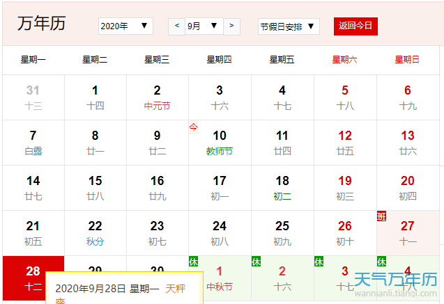Click the 班 badge on September 27
This screenshot has height=304, width=444.
click(381, 216)
